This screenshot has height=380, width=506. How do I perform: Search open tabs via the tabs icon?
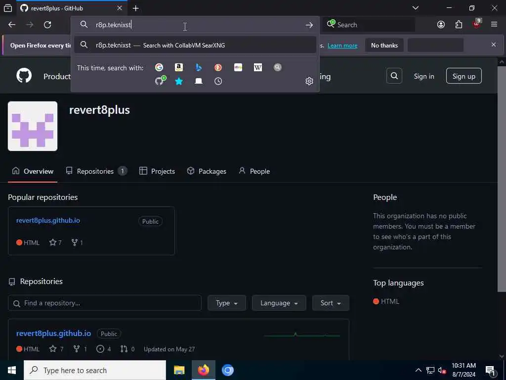199,81
